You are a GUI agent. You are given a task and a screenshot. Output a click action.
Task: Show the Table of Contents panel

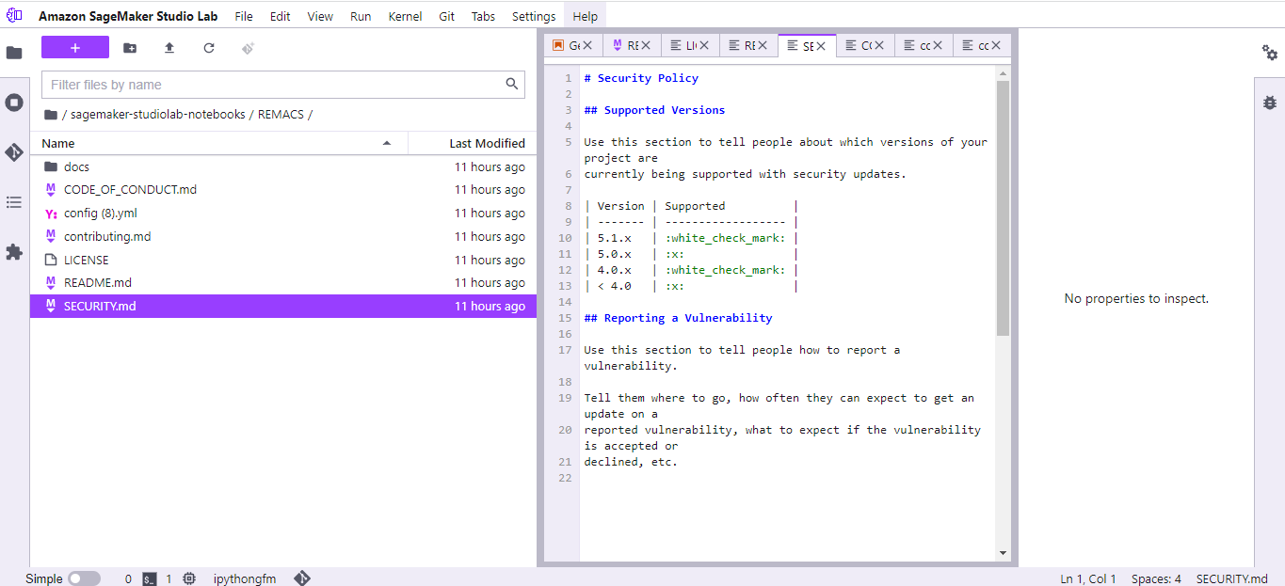14,202
